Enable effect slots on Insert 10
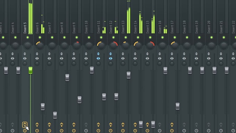Image resolution: width=236 pixels, height=133 pixels. point(86,125)
